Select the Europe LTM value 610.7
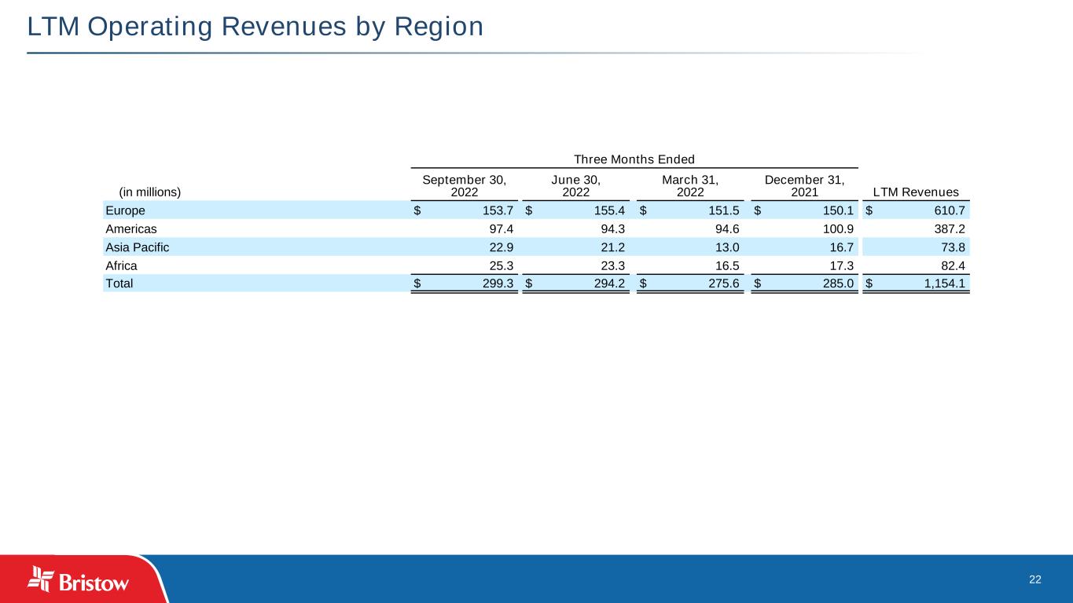This screenshot has width=1073, height=603. point(948,210)
